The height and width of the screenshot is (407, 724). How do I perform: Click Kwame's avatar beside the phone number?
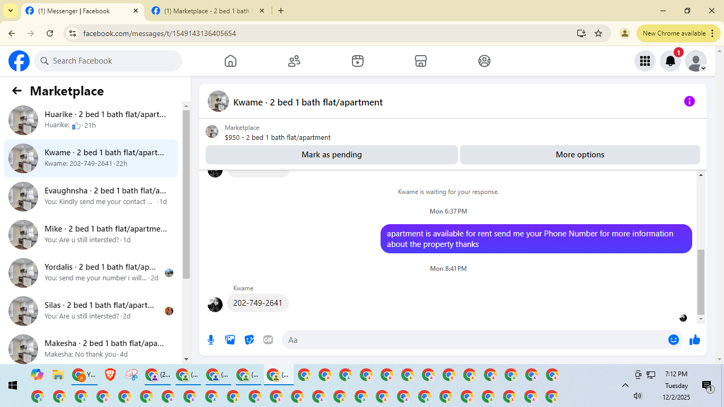coord(215,305)
